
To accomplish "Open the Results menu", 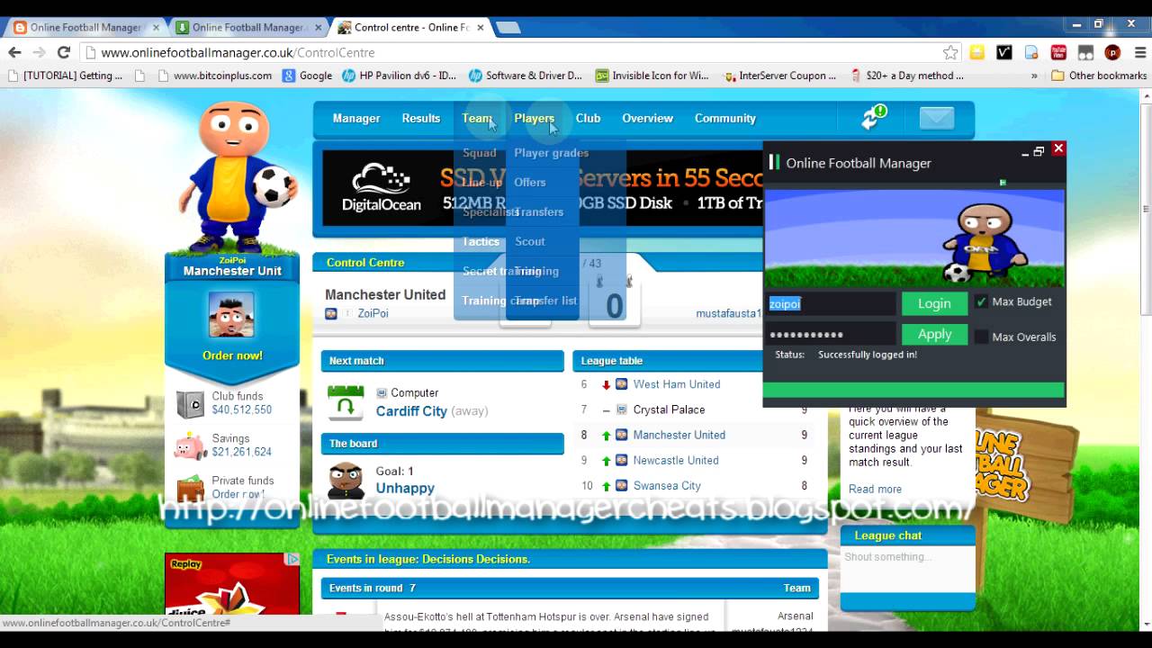I will coord(420,118).
